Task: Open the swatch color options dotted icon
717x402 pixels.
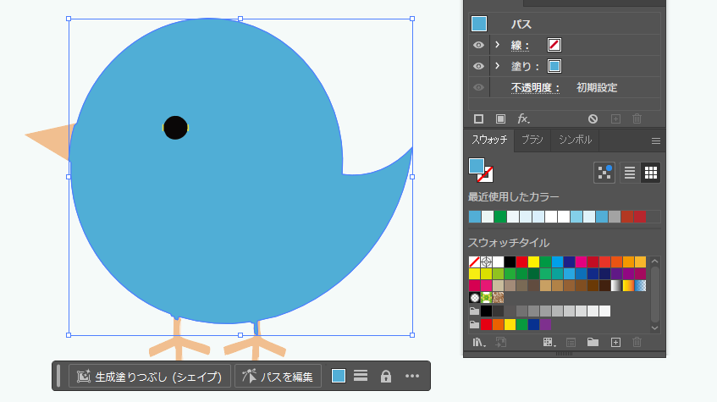Action: [604, 173]
